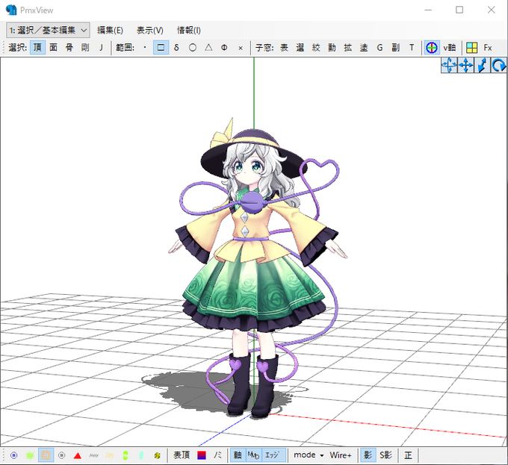This screenshot has width=508, height=465.
Task: Select the δ range mode
Action: coord(176,48)
